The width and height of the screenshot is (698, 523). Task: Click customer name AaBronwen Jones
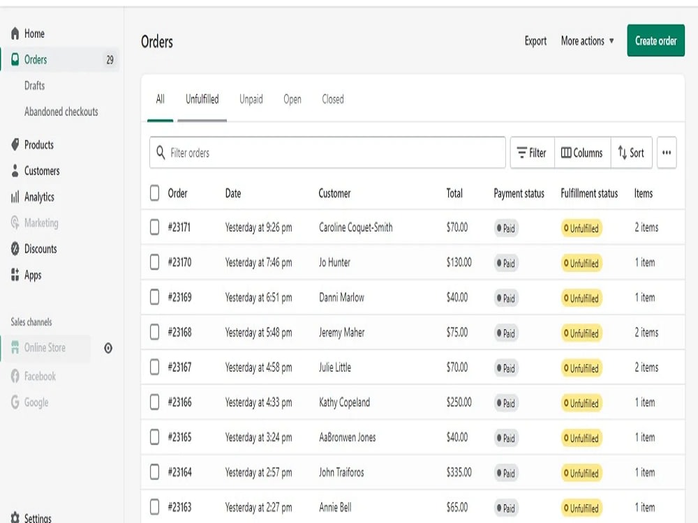pyautogui.click(x=347, y=437)
